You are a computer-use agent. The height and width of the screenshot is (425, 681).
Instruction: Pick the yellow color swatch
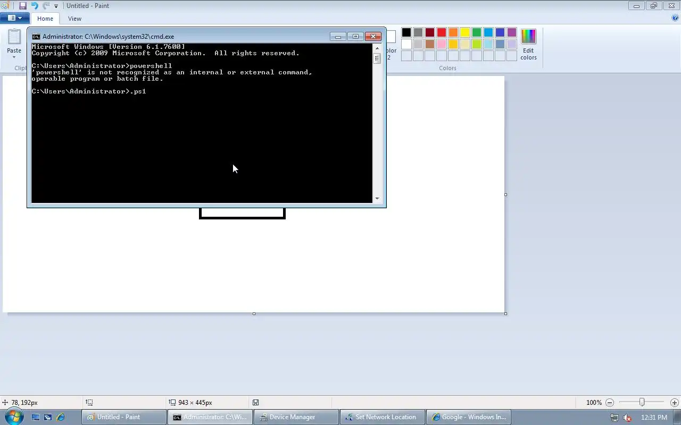pos(465,32)
